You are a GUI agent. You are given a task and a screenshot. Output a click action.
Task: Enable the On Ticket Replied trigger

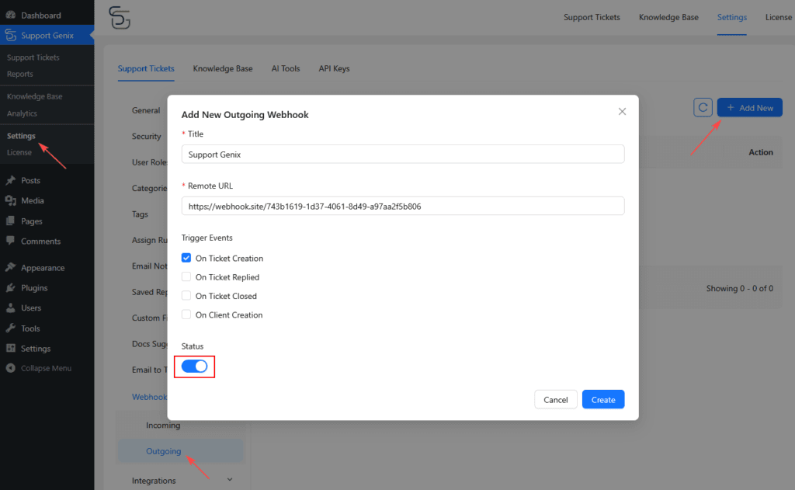[186, 276]
